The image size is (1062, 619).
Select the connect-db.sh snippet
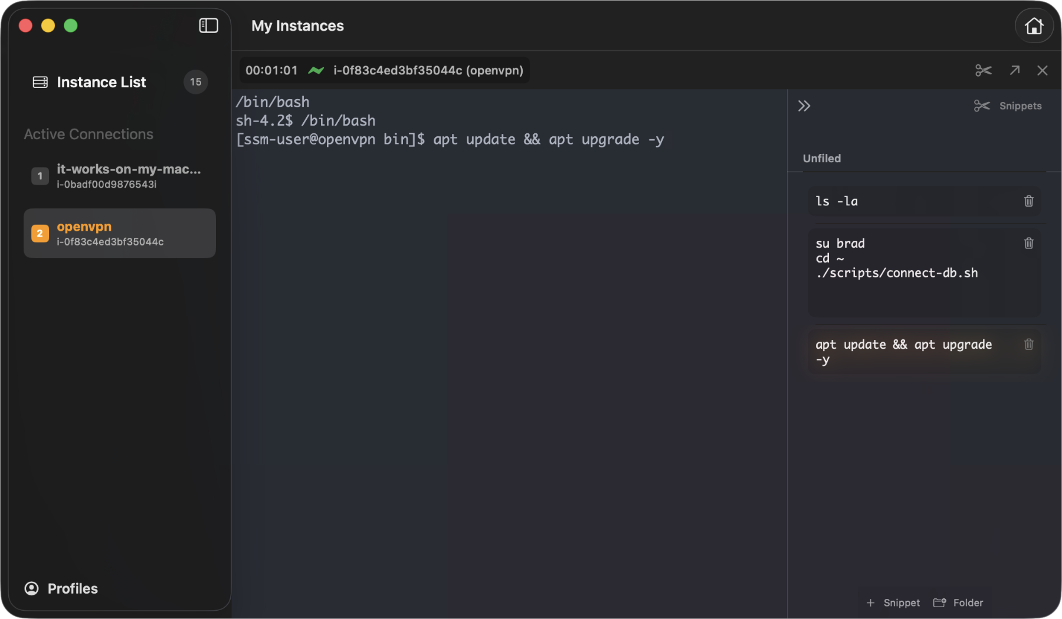924,273
